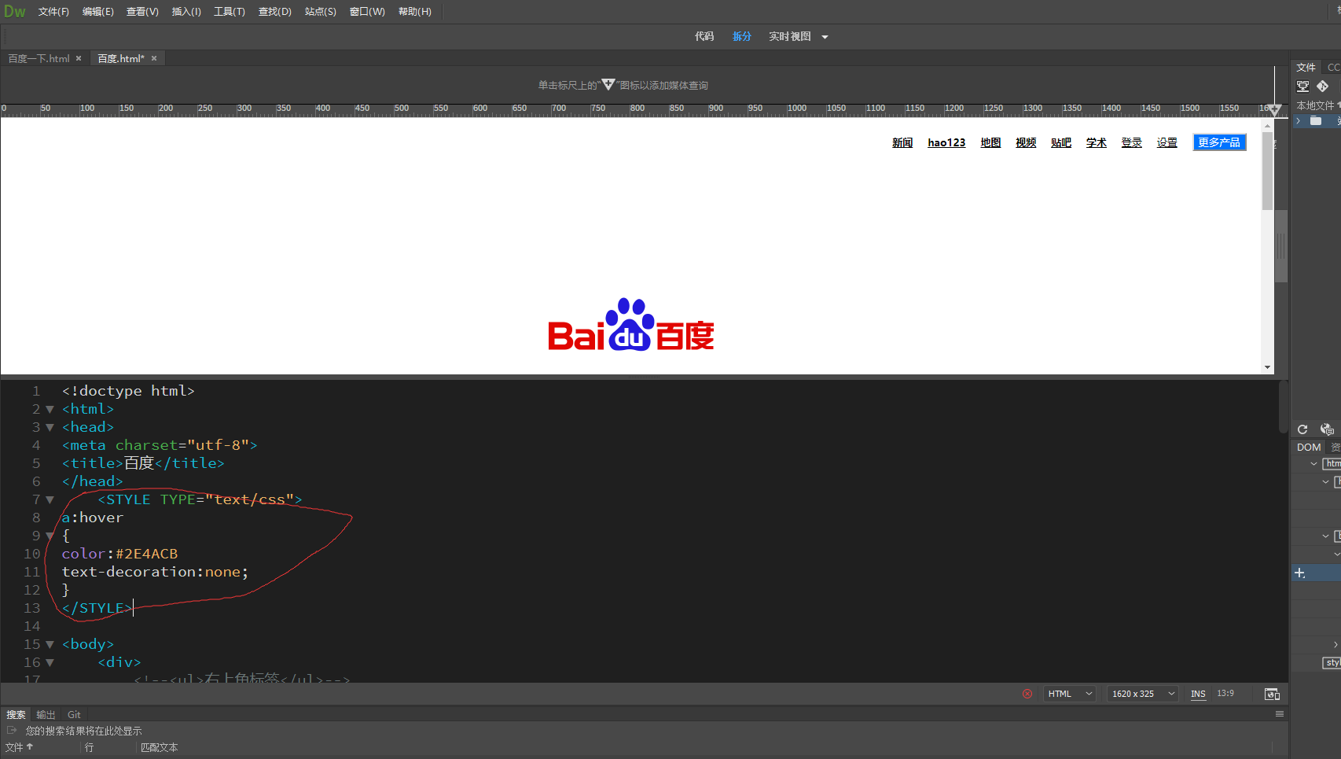The height and width of the screenshot is (759, 1341).
Task: Open the 1620 x 325 window size dropdown
Action: 1142,694
